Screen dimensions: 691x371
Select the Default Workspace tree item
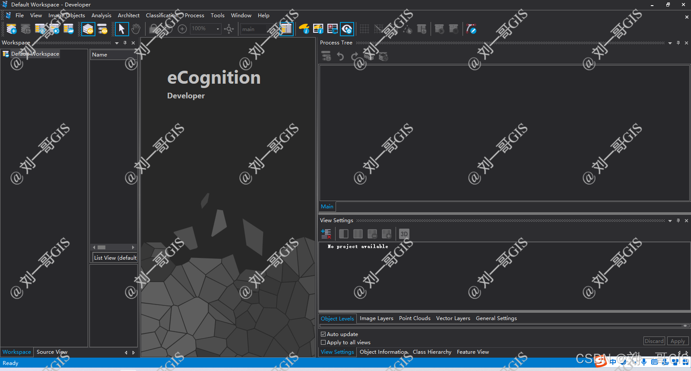coord(35,54)
